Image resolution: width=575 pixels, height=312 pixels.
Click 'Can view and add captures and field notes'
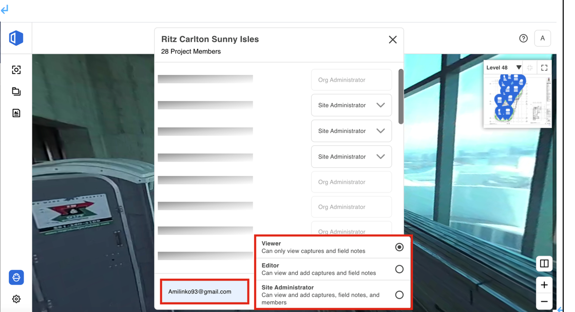tap(319, 273)
